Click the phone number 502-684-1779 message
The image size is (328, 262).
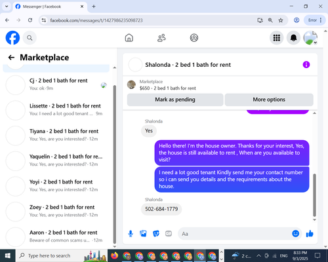[161, 209]
